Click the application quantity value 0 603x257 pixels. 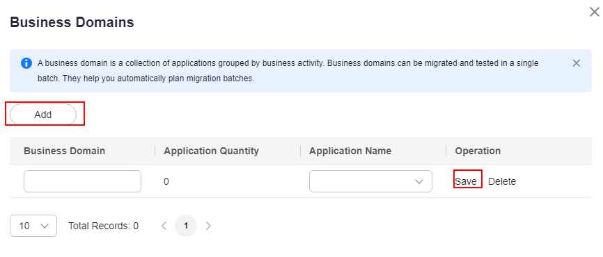coord(166,181)
